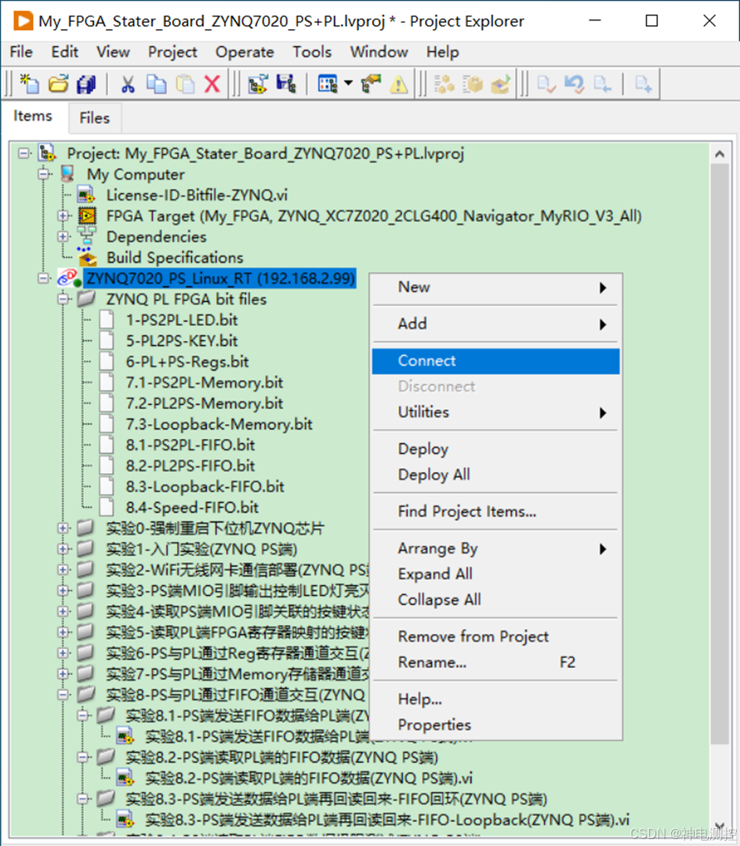Click the Copy toolbar icon
Viewport: 740px width, 846px height.
[x=157, y=84]
